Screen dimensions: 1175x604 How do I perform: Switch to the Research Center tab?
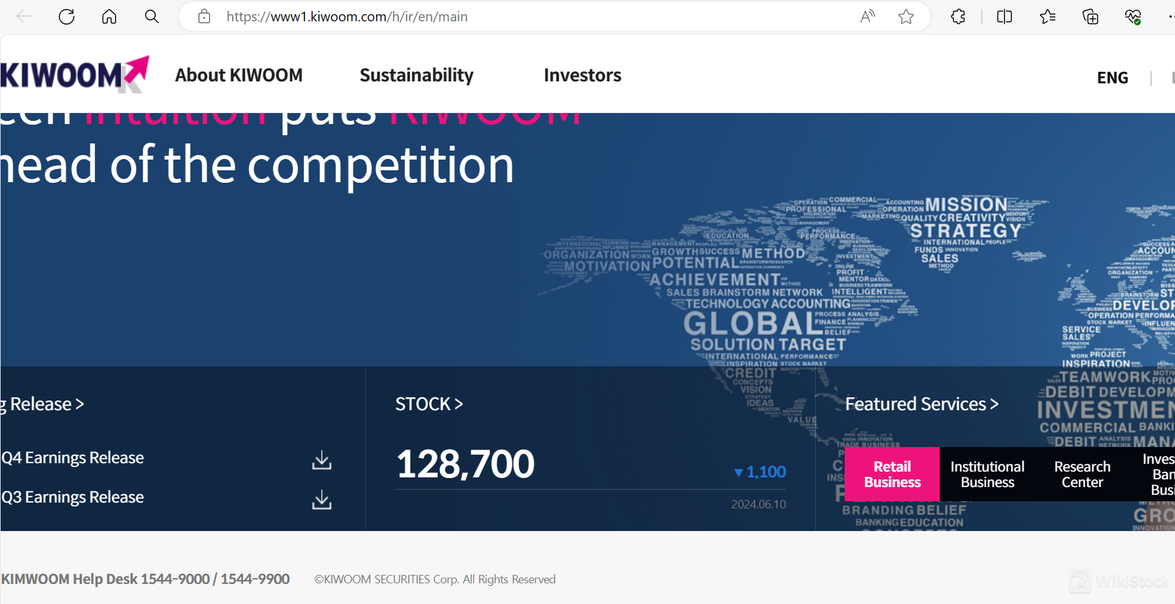point(1082,474)
